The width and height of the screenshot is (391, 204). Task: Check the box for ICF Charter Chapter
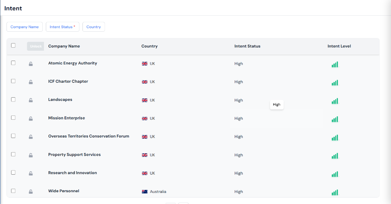[13, 81]
